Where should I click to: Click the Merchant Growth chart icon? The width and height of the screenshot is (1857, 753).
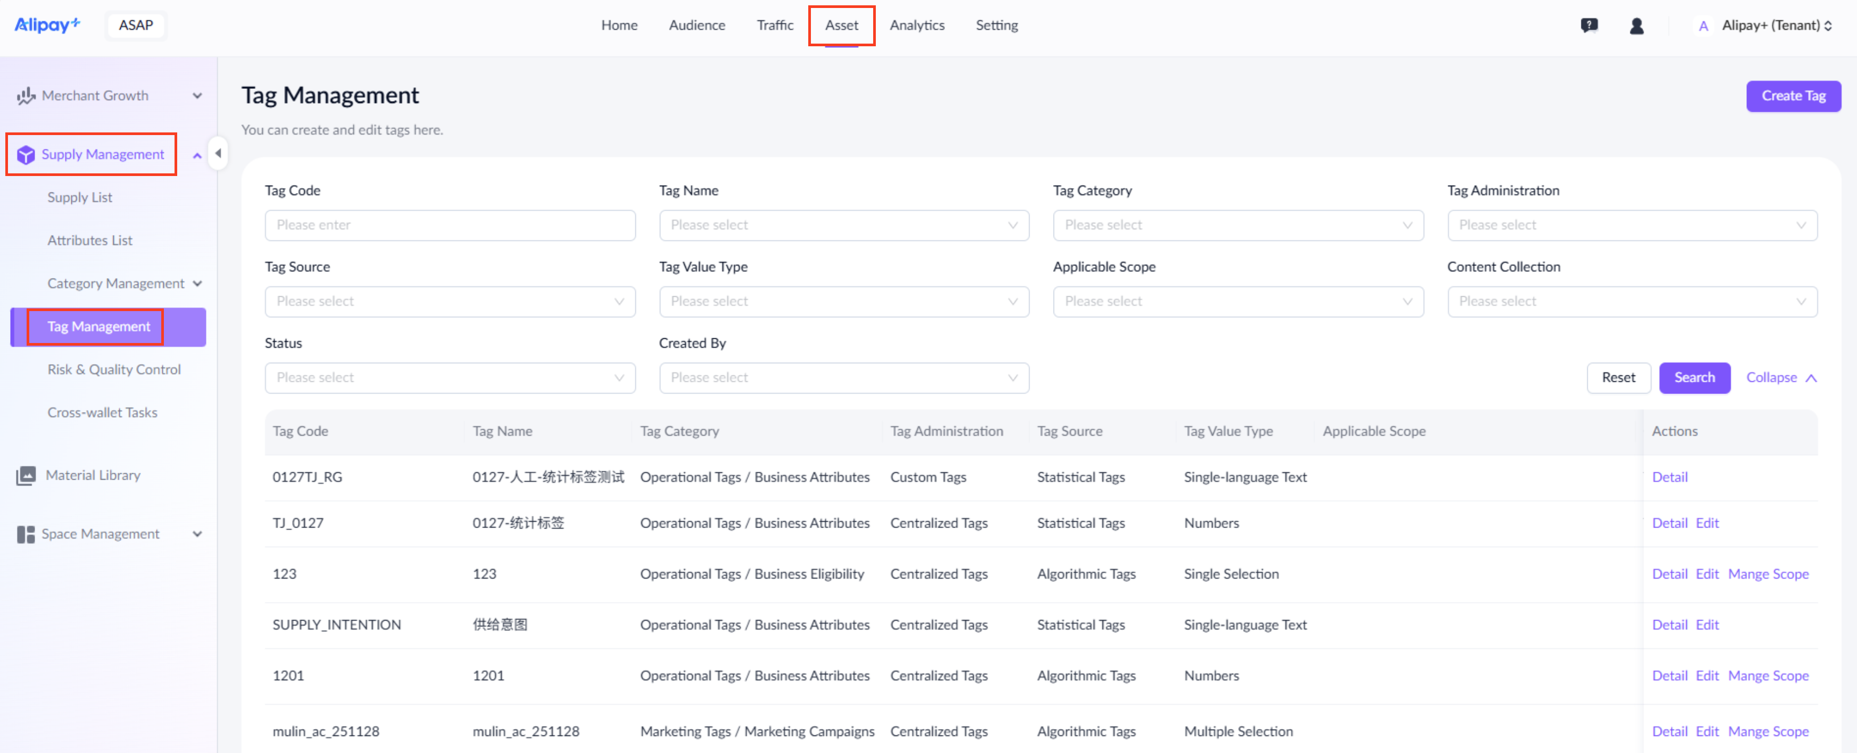(x=26, y=96)
